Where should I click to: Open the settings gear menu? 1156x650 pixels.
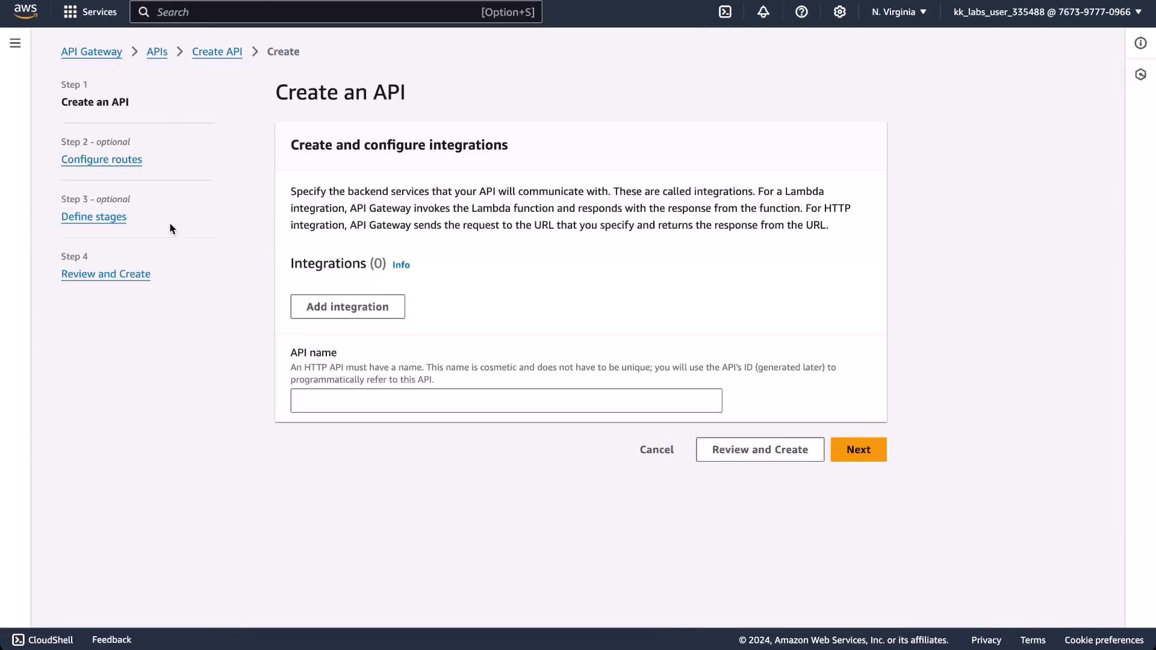point(840,12)
